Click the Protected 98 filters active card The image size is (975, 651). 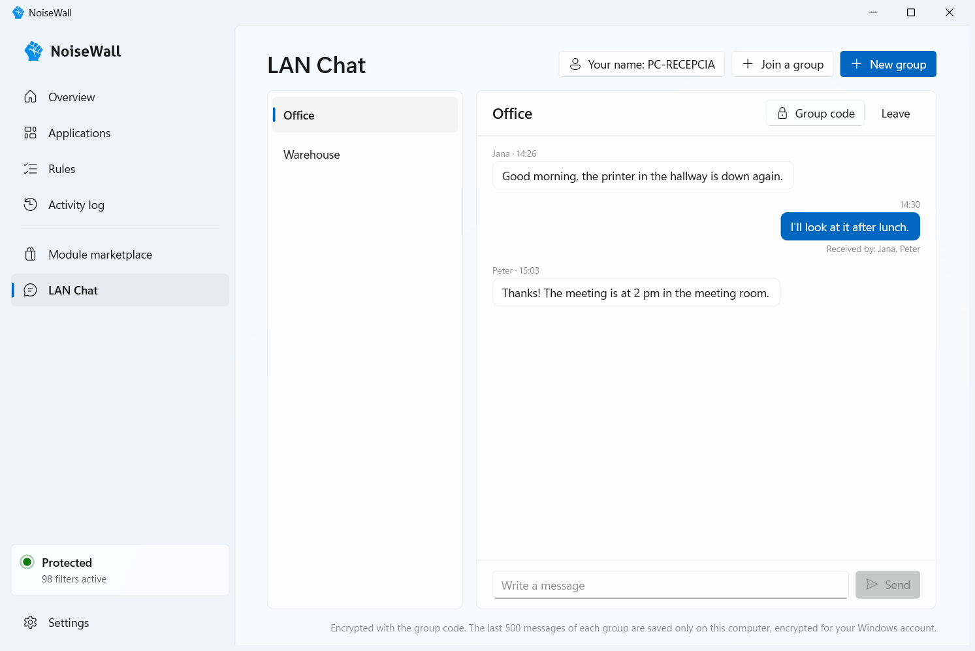(120, 570)
